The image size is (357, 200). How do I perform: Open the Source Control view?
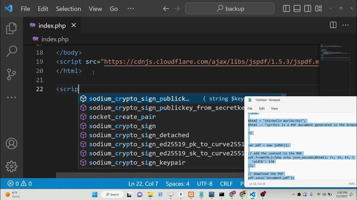pos(11,74)
